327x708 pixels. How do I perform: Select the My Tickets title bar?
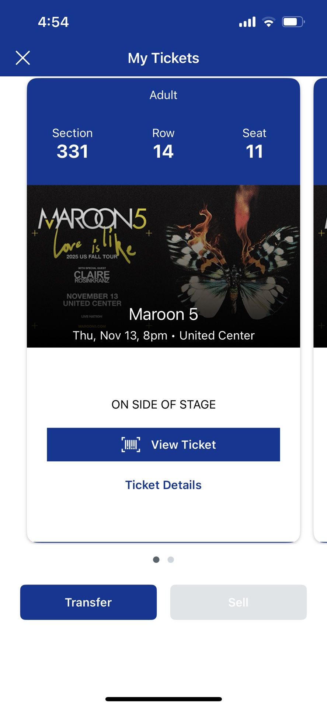tap(163, 58)
